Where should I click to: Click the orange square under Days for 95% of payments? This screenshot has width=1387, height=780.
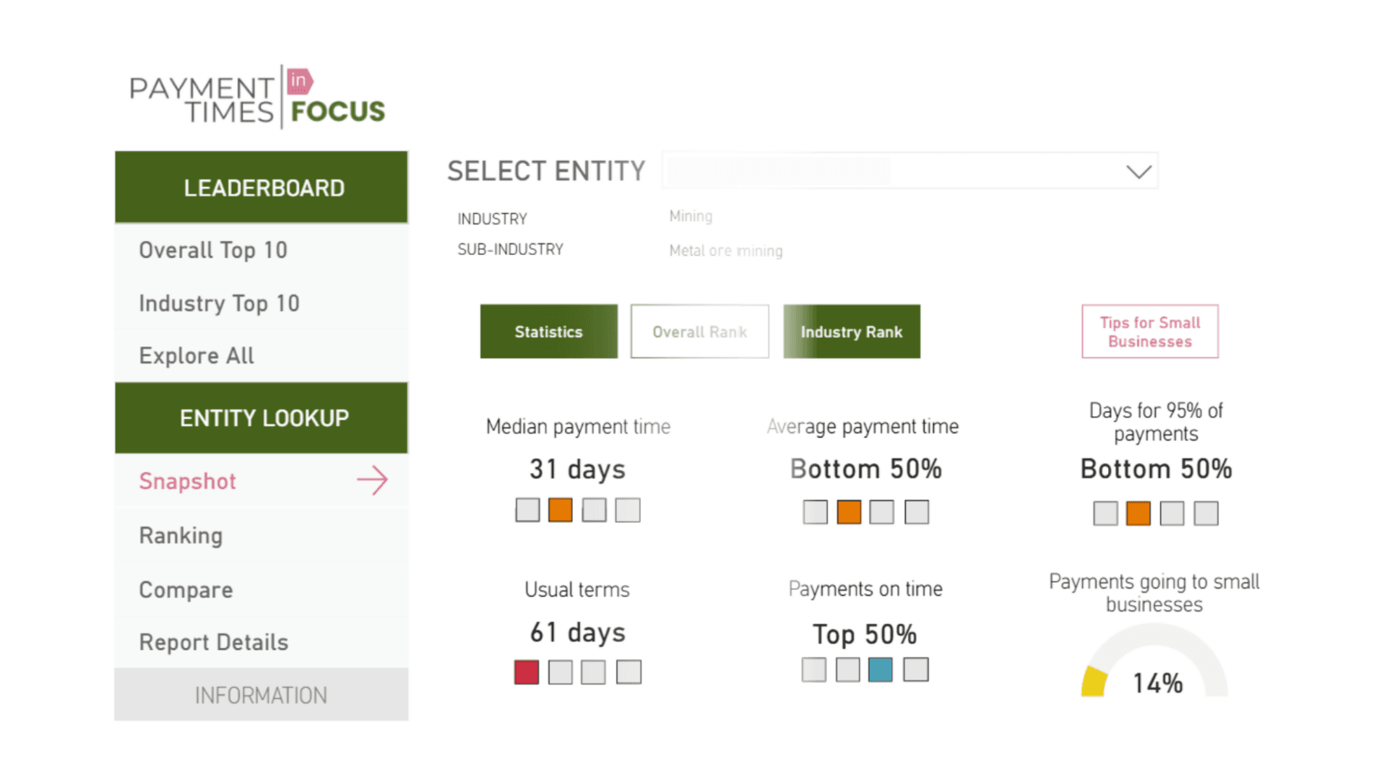click(1138, 513)
